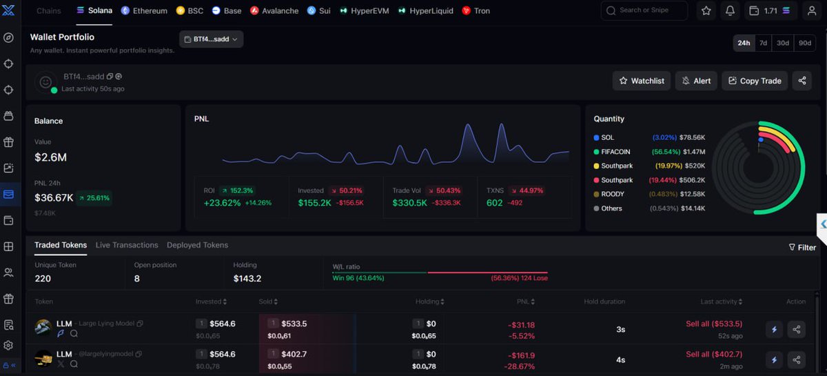
Task: Open the BTf4...sadd wallet dropdown
Action: (x=211, y=39)
